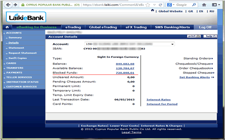The image size is (225, 140).
Task: Open the Account selection dropdown
Action: coord(172,44)
